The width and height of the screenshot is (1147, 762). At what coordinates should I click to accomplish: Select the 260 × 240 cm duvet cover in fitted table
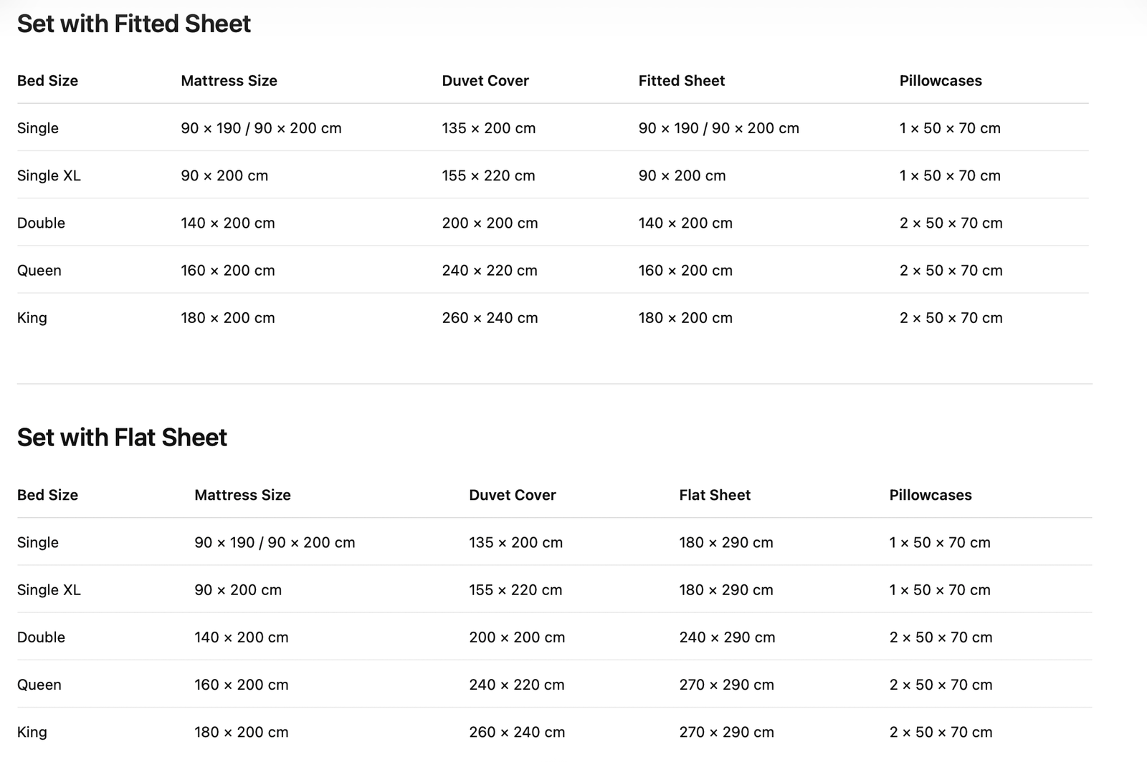tap(490, 318)
